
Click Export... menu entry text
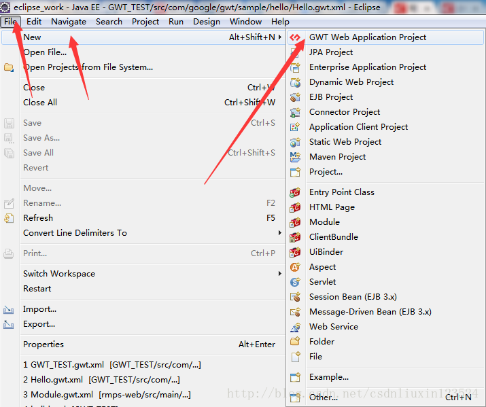click(x=39, y=324)
